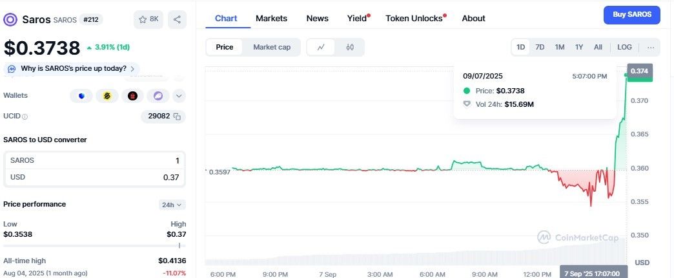The width and height of the screenshot is (674, 278).
Task: Click the low-high price range bar
Action: tap(94, 246)
